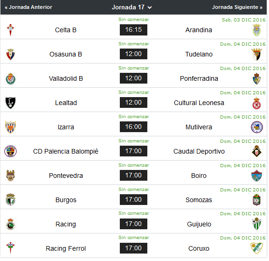Go to Jornada Anterior

click(x=28, y=7)
